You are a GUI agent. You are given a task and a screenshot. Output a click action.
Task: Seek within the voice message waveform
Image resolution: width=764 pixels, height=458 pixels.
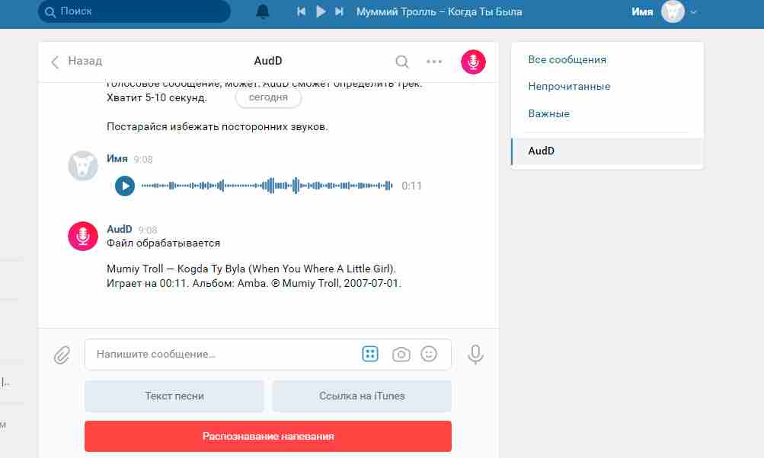click(267, 186)
